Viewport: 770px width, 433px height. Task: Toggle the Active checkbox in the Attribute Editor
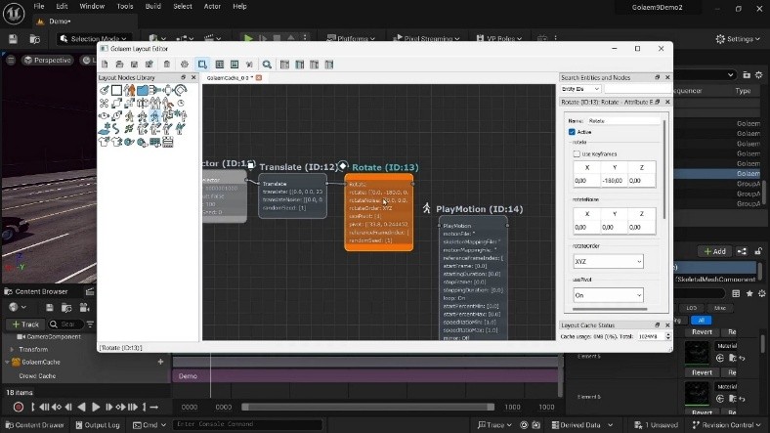coord(572,132)
